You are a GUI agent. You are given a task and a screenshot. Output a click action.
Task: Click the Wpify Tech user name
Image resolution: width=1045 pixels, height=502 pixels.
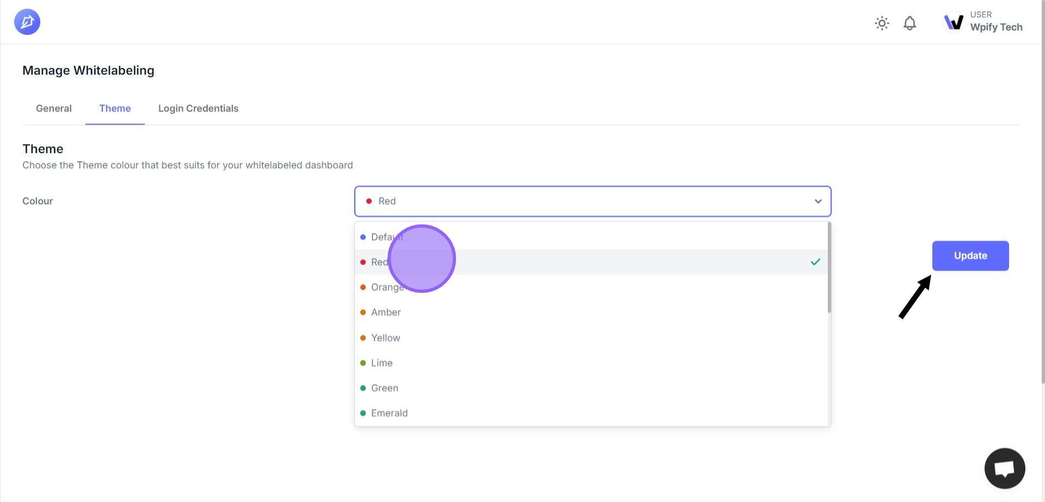tap(996, 27)
